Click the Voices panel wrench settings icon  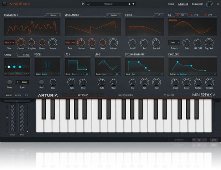(58, 74)
